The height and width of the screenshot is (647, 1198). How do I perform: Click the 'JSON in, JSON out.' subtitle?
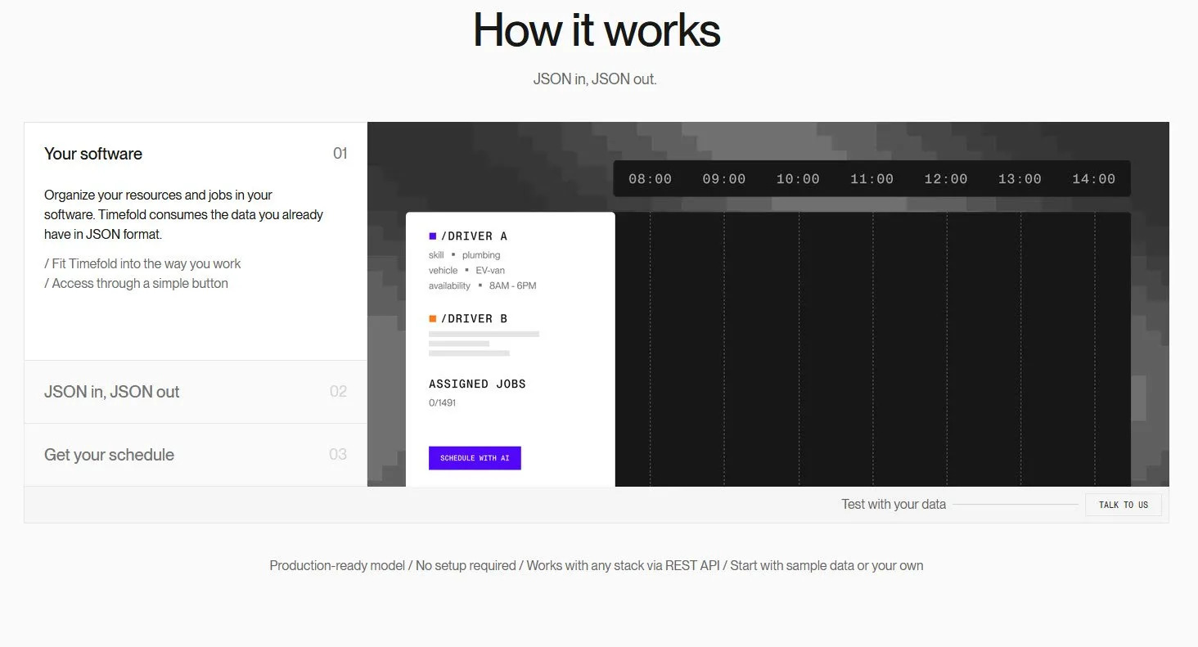pos(595,79)
